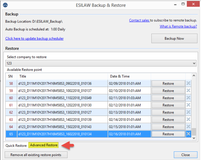Click the restore list scroll down arrow
This screenshot has height=160, width=201.
[194, 138]
